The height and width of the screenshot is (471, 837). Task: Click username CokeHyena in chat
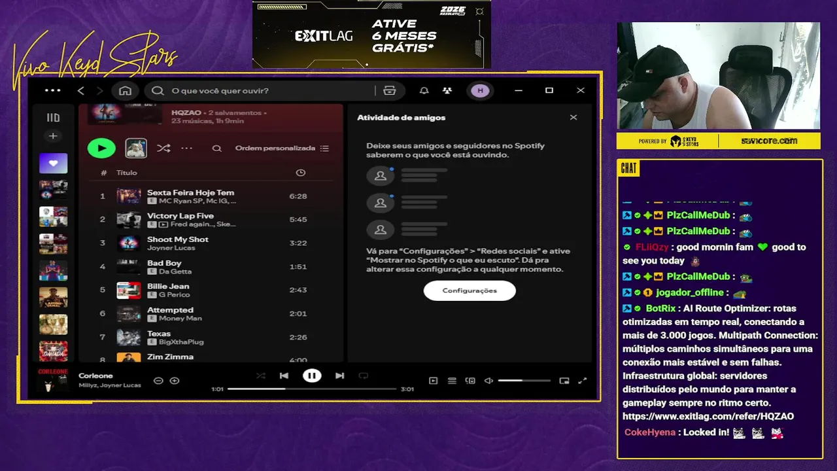point(651,432)
